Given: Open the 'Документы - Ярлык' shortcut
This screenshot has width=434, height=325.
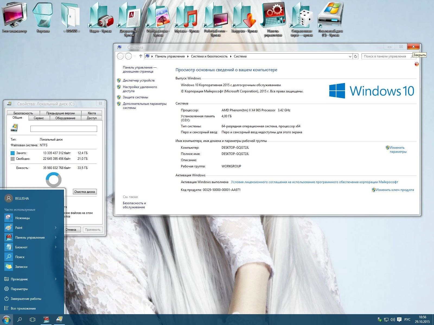Looking at the screenshot, I should (x=129, y=19).
